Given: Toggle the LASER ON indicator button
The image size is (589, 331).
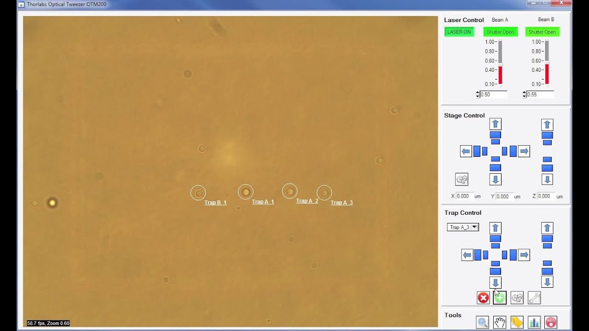Looking at the screenshot, I should pyautogui.click(x=459, y=32).
